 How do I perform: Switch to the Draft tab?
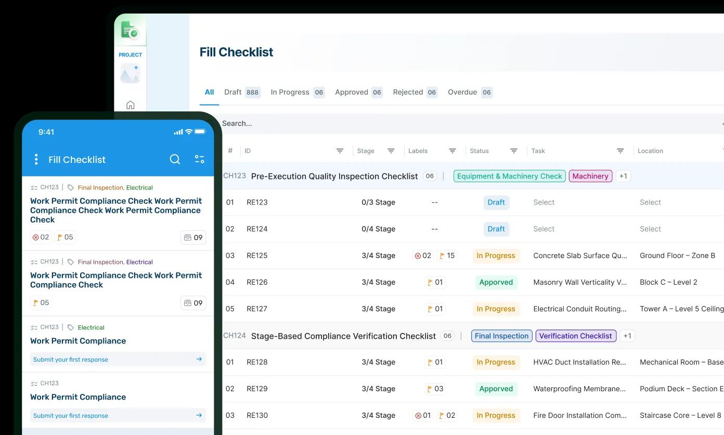(242, 92)
